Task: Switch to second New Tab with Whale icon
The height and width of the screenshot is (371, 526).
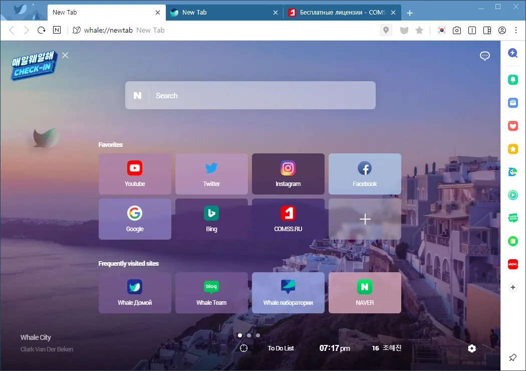Action: tap(221, 13)
